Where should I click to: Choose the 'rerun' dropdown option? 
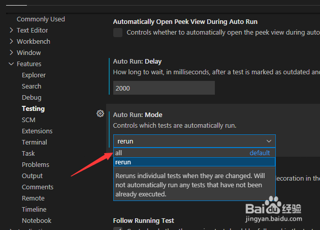tap(195, 162)
